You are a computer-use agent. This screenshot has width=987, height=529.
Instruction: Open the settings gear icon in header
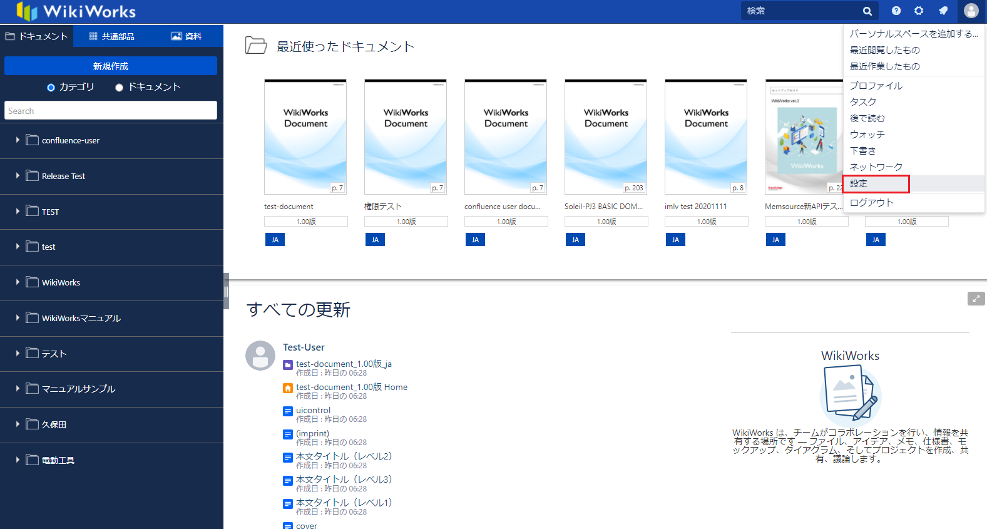pyautogui.click(x=919, y=11)
